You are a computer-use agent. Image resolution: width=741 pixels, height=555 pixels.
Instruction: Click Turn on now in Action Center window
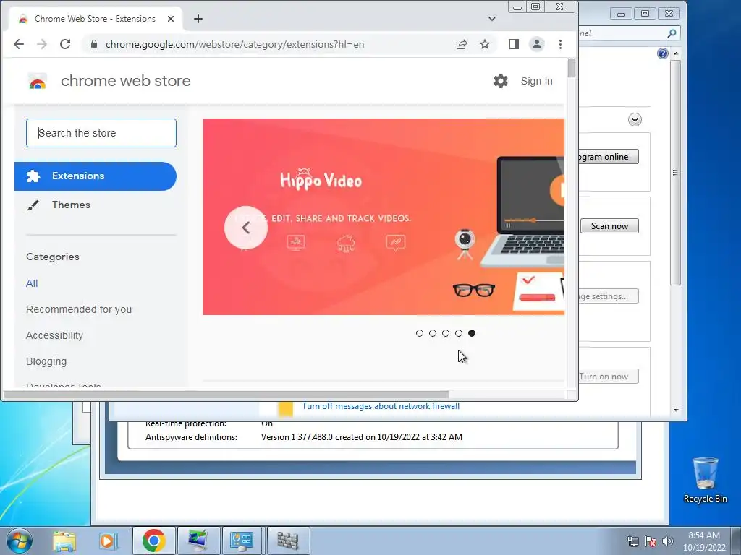click(608, 377)
